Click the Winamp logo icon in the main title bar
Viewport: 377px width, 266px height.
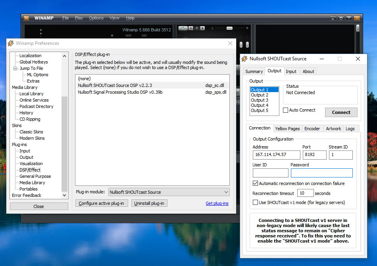27,18
